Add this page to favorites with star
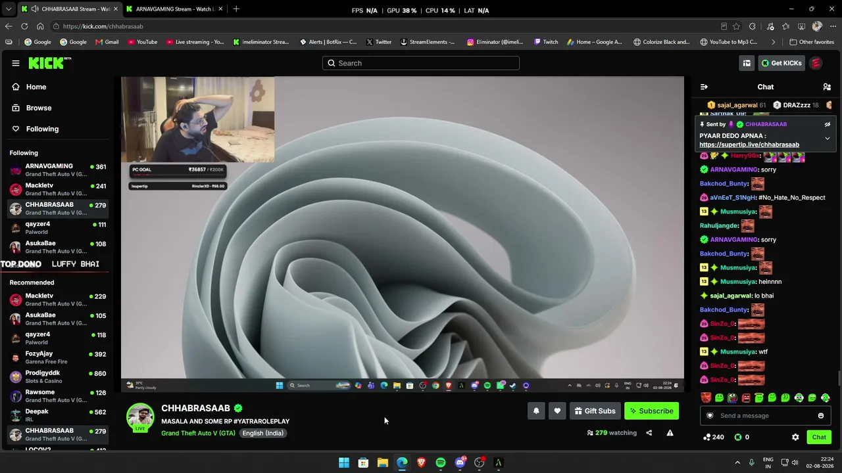The width and height of the screenshot is (842, 473). point(736,26)
